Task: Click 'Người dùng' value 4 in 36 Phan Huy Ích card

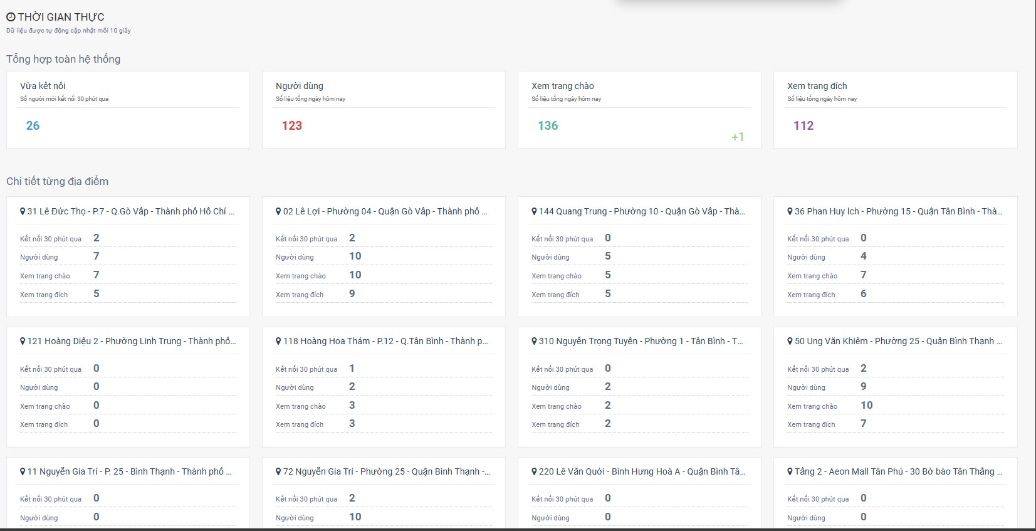Action: tap(864, 256)
